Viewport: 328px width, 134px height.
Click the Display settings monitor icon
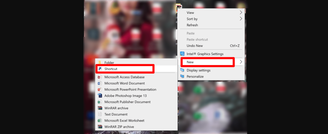[182, 70]
